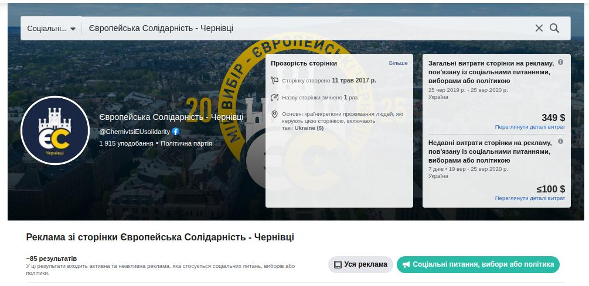Image resolution: width=589 pixels, height=286 pixels.
Task: Click the "Прозорість сторінки" panel heading
Action: [x=304, y=63]
